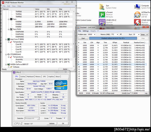Open the File menu in Hardware Monitor
This screenshot has width=151, height=132.
click(x=4, y=6)
